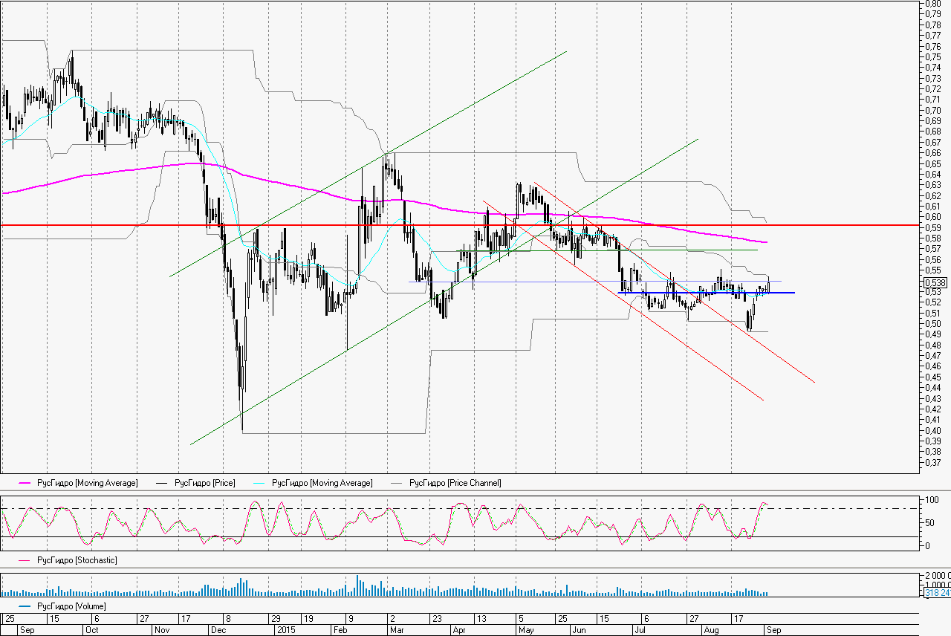Select the РусГидро [Price] legend entry
Screen dimensions: 951x636
click(x=204, y=484)
